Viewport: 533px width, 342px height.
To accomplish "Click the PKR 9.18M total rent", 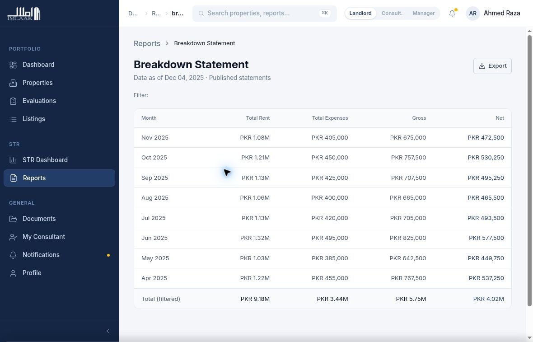I will click(255, 299).
